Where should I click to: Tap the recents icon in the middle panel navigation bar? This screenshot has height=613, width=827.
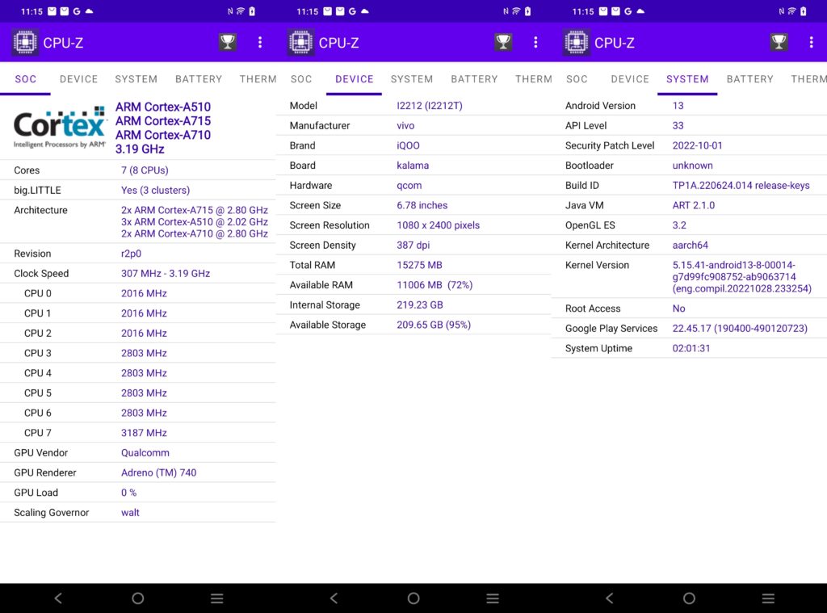(x=493, y=598)
